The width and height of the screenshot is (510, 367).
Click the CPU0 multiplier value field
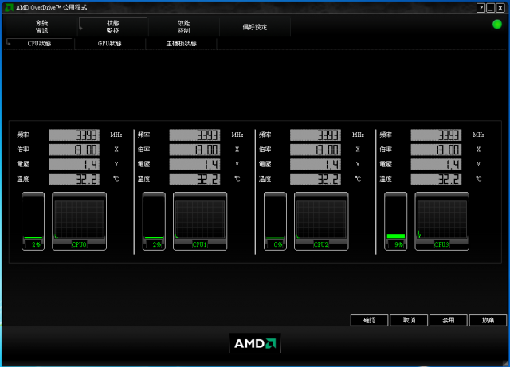tap(74, 150)
